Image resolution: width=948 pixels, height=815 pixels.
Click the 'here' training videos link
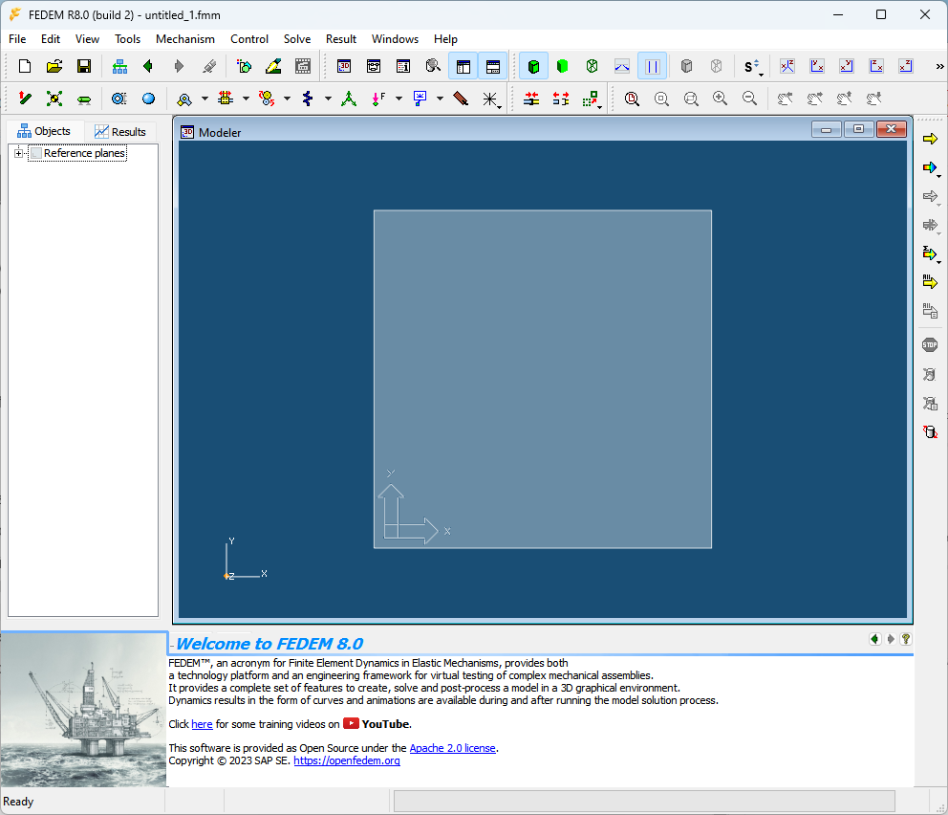(x=202, y=724)
